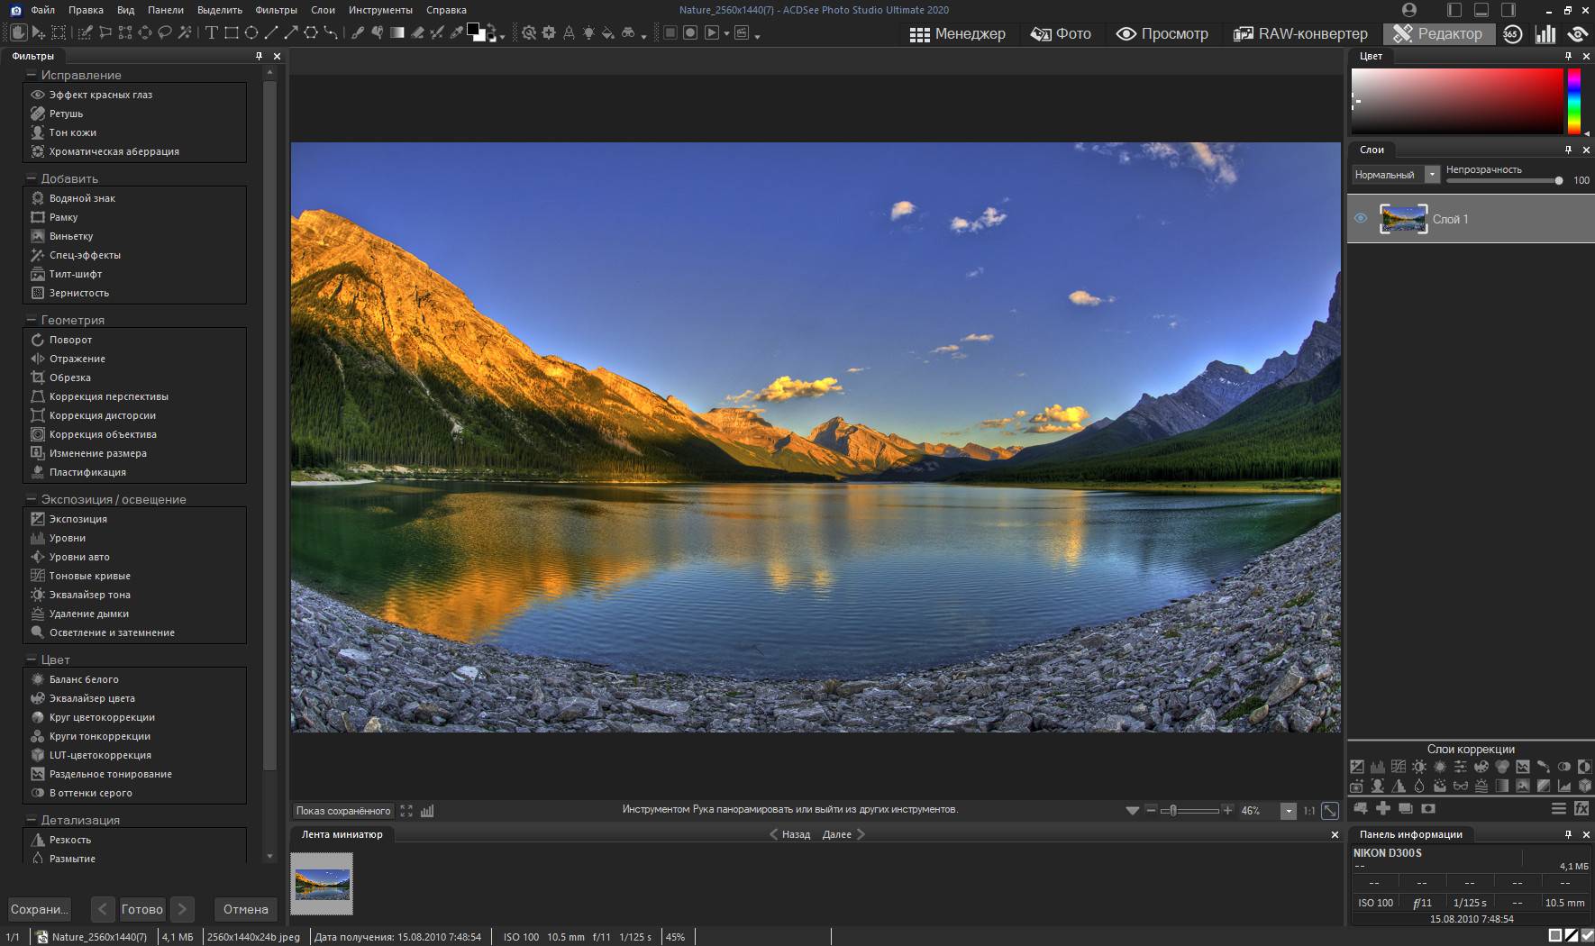Click the sunglasses adjustment layer icon

pos(1461,786)
